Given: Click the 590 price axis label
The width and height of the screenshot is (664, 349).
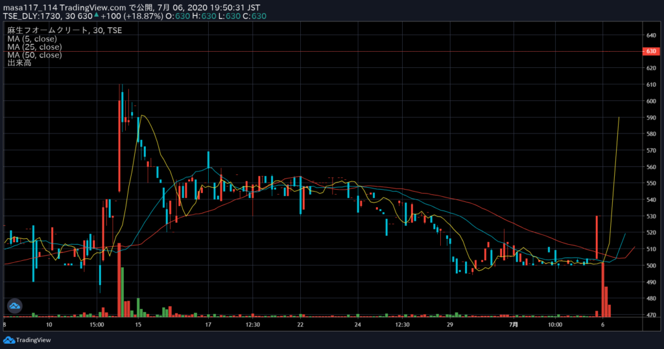Looking at the screenshot, I should (651, 118).
